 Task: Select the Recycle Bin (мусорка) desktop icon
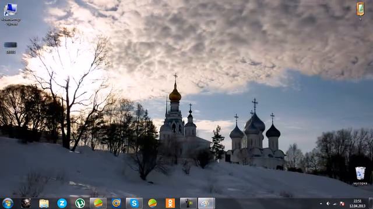pos(360,175)
